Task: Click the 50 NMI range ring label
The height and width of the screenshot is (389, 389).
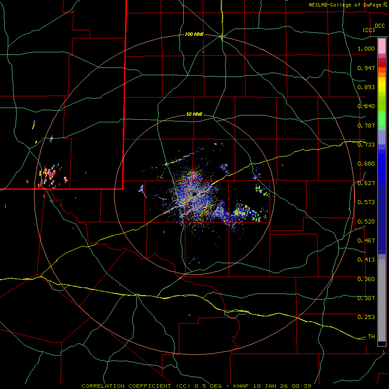Action: point(194,115)
